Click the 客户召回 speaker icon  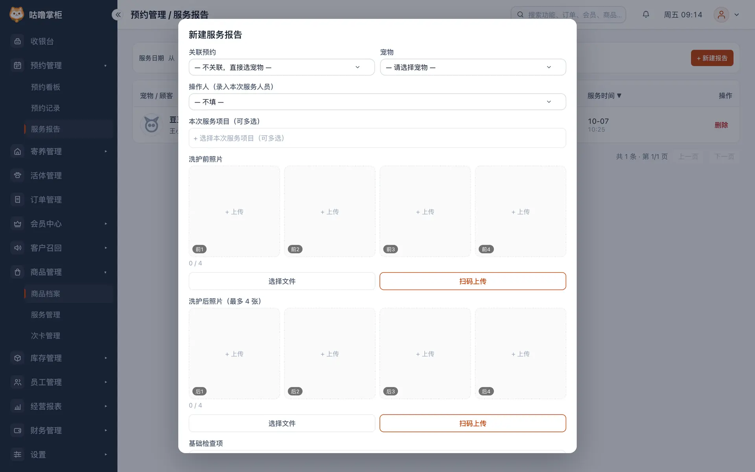(x=18, y=248)
